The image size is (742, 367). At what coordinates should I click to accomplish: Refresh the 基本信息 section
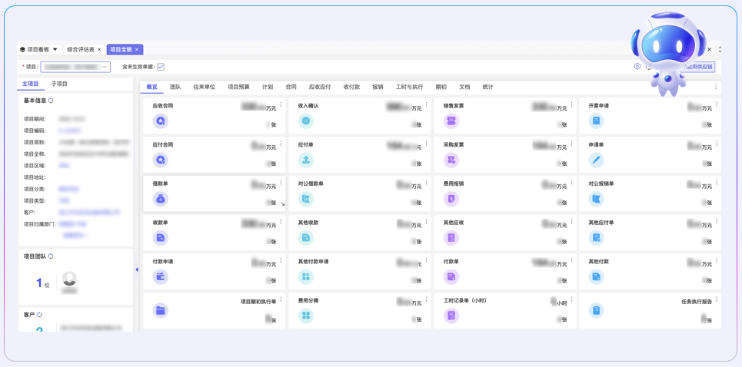click(52, 101)
